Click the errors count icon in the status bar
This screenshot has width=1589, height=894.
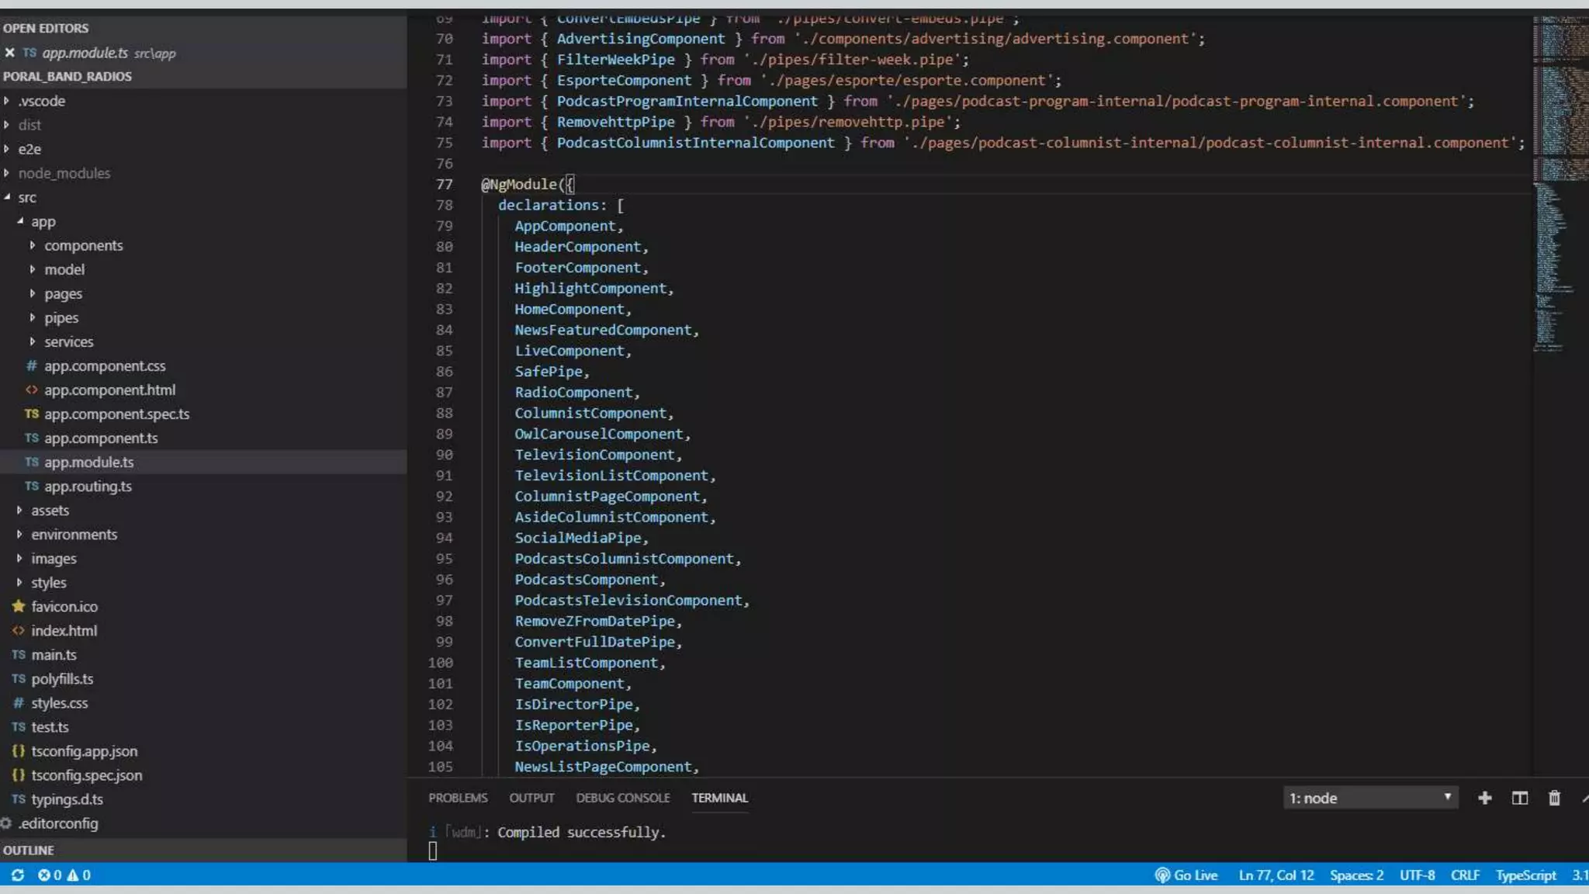click(x=44, y=875)
